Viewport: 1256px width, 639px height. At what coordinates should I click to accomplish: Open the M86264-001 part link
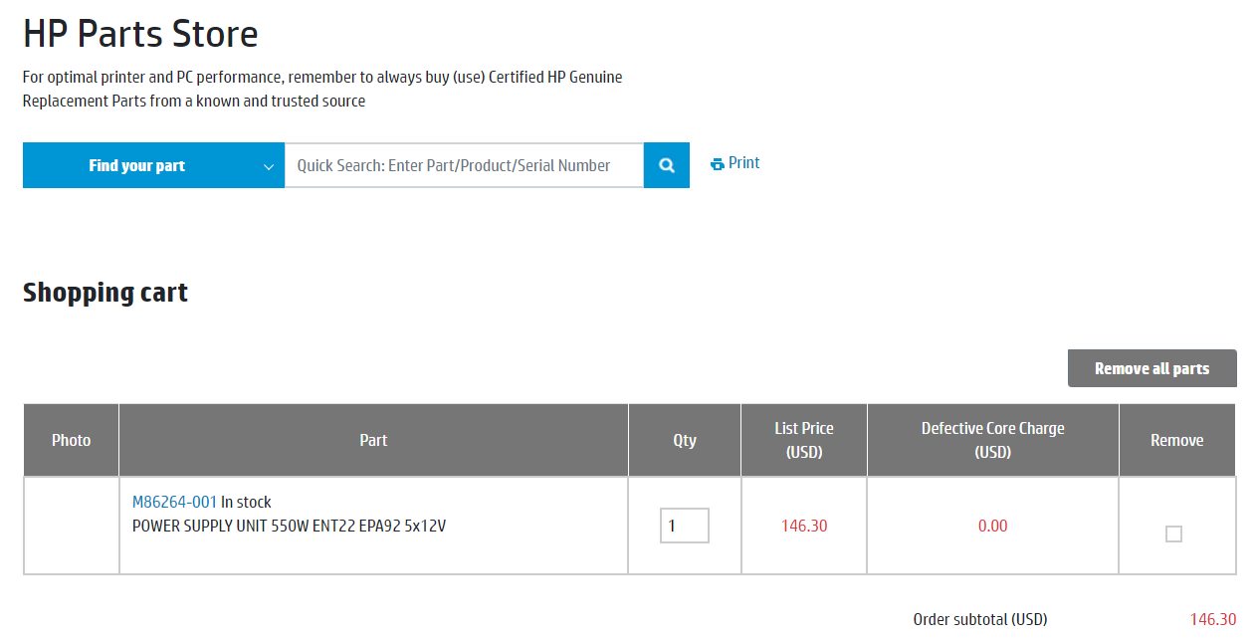tap(174, 502)
